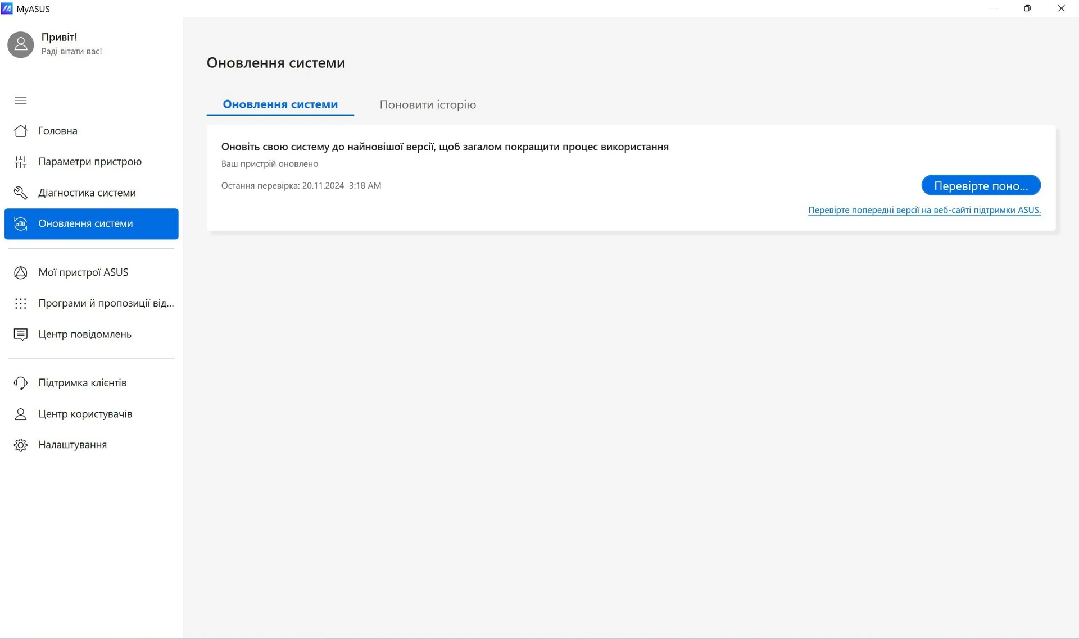Click the person icon for Центр користувачів
Image resolution: width=1079 pixels, height=639 pixels.
click(x=21, y=414)
